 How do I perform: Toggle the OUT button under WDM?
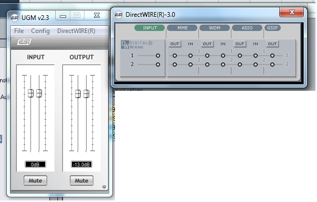point(207,44)
